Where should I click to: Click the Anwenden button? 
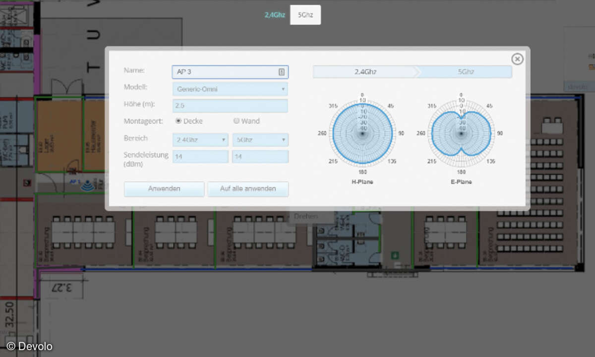pos(164,189)
